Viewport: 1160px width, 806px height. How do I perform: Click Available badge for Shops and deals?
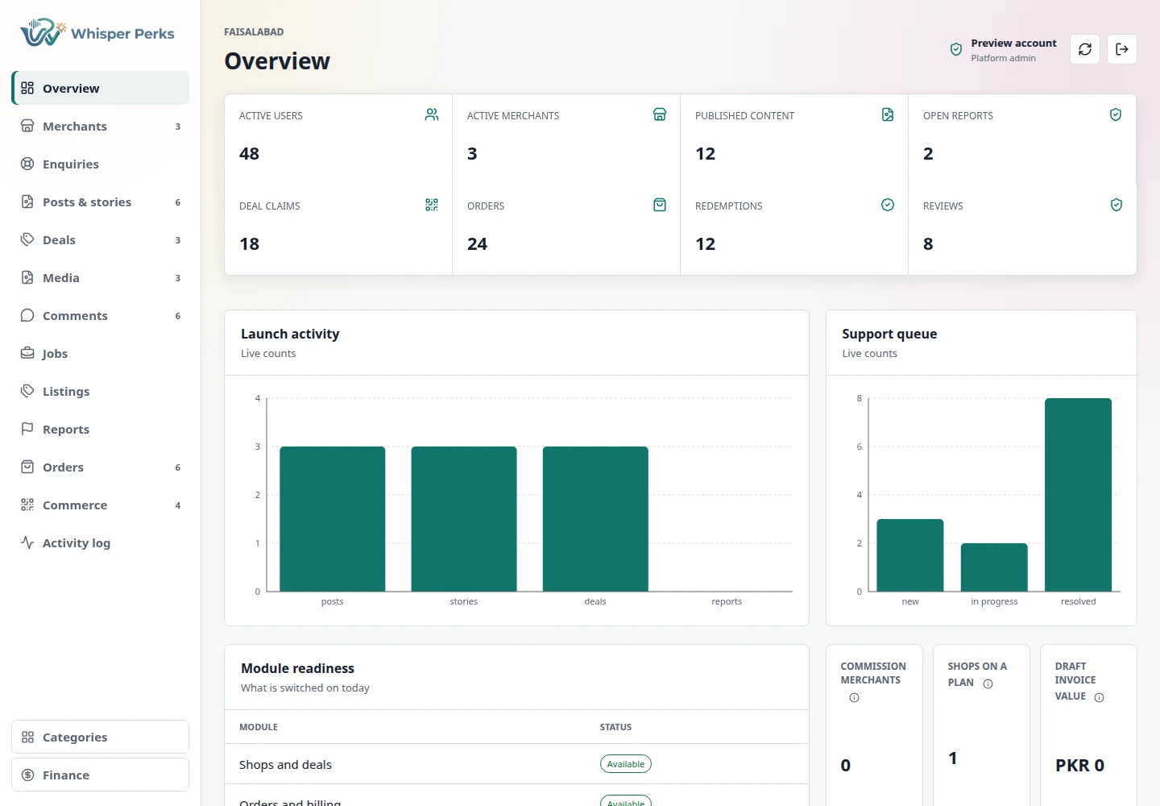pyautogui.click(x=626, y=764)
